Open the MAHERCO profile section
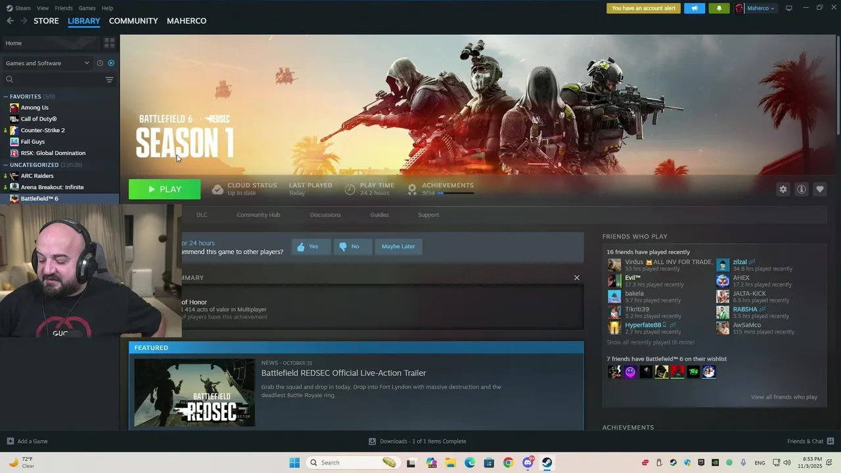This screenshot has width=841, height=473. pyautogui.click(x=187, y=21)
